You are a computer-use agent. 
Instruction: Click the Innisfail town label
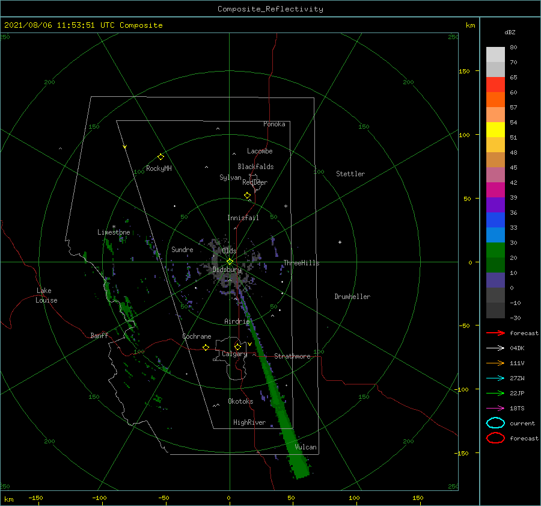[x=243, y=218]
